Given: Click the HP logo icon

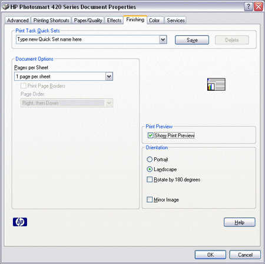Looking at the screenshot, I should [20, 222].
